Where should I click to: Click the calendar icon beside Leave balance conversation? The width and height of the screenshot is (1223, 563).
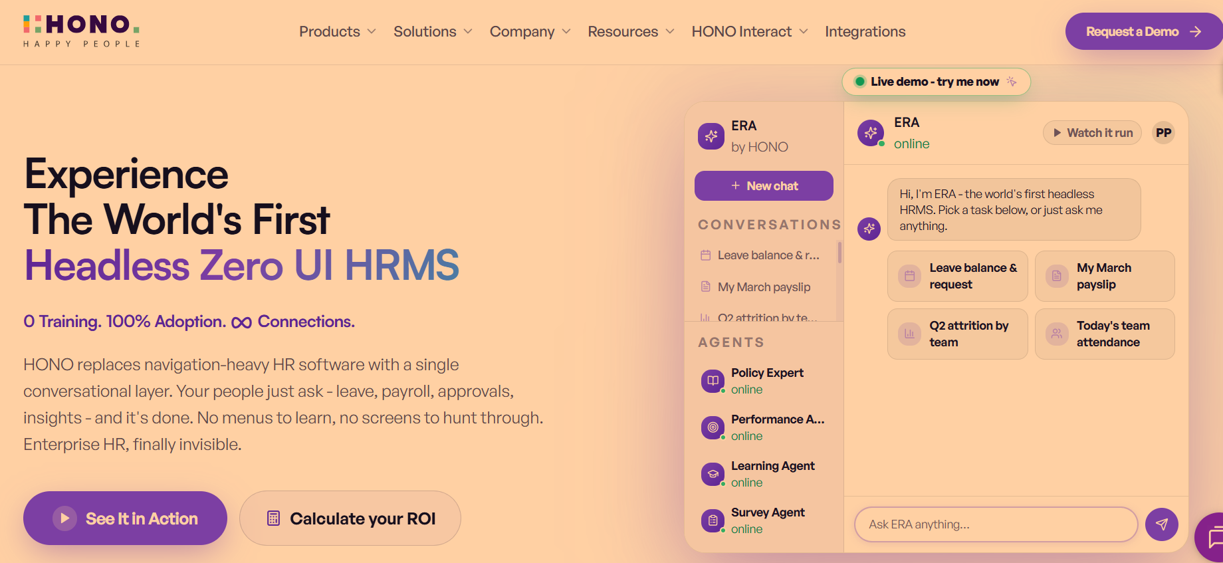coord(706,255)
